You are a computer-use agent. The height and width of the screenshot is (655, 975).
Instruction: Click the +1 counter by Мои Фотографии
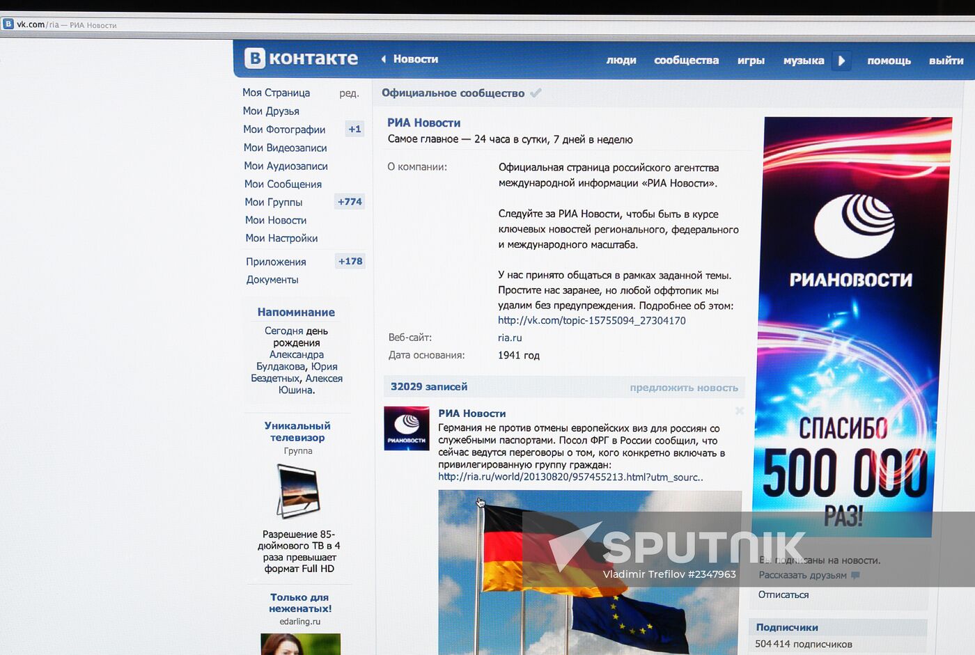(x=355, y=129)
